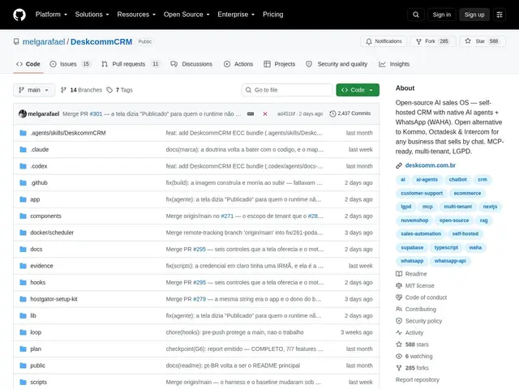Select the nuvemshop topic tag

pos(414,220)
